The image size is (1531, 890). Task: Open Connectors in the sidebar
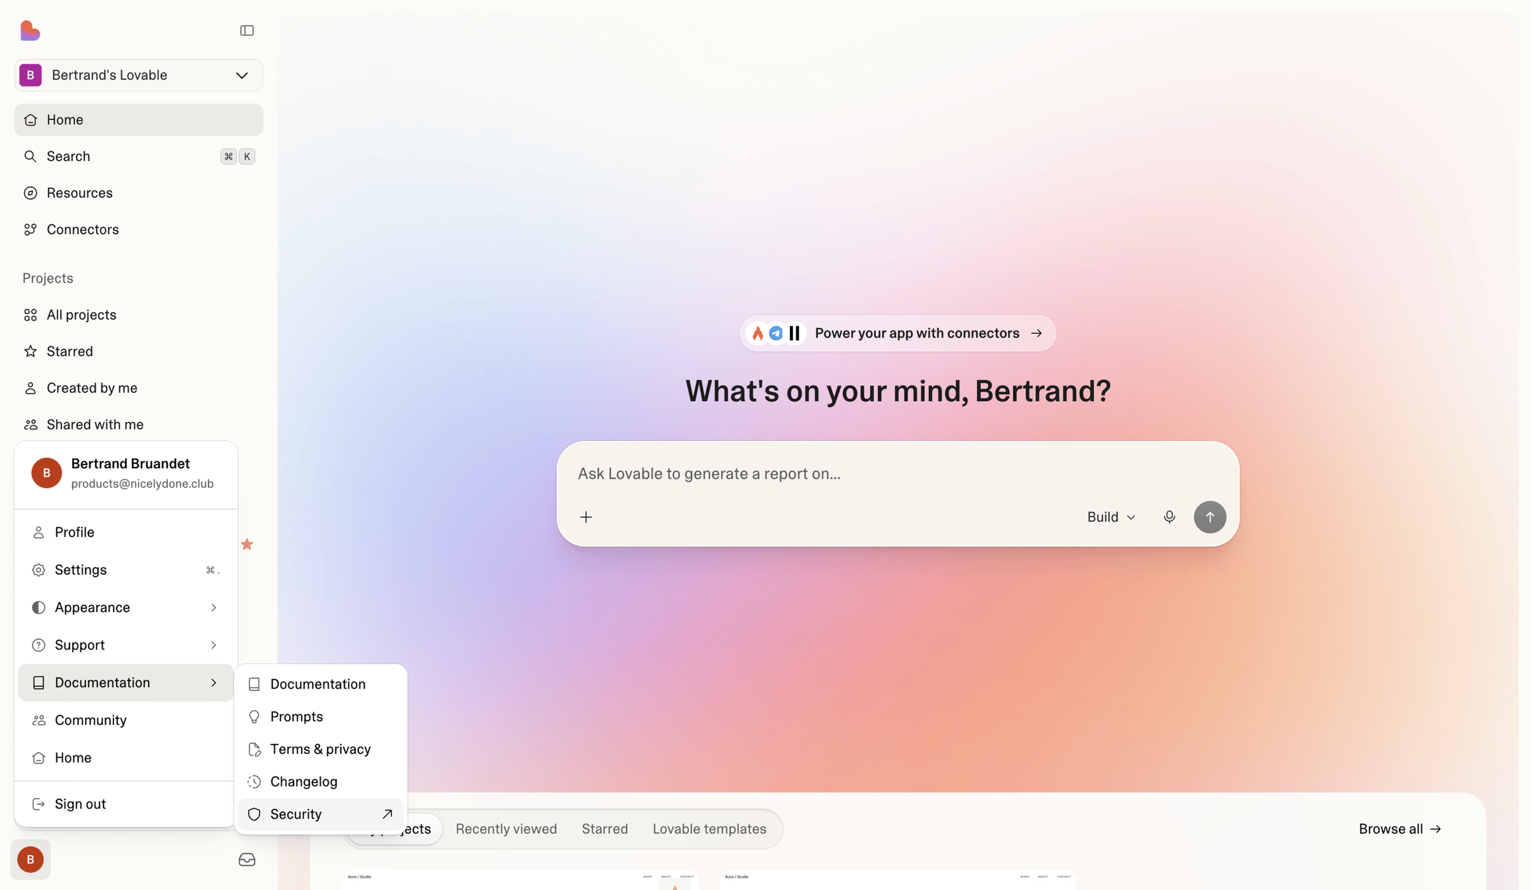[138, 230]
